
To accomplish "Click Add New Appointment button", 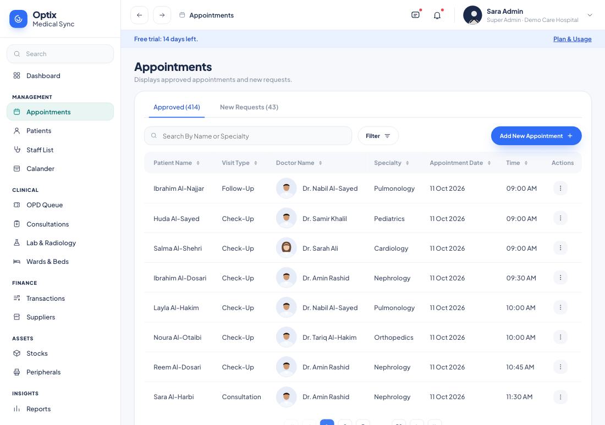I will coord(536,136).
